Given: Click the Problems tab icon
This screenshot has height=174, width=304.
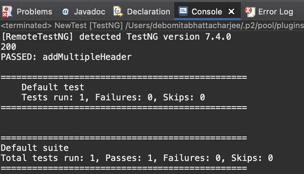Looking at the screenshot, I should click(7, 11).
